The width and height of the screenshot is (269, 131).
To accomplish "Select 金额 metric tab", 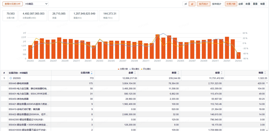I will coord(240,4).
